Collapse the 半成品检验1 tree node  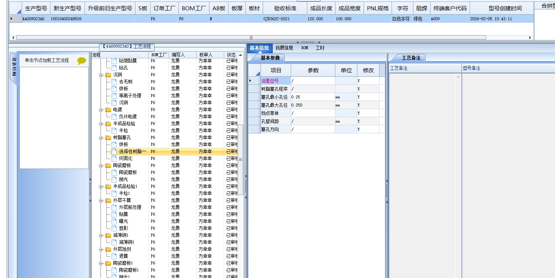point(101,187)
